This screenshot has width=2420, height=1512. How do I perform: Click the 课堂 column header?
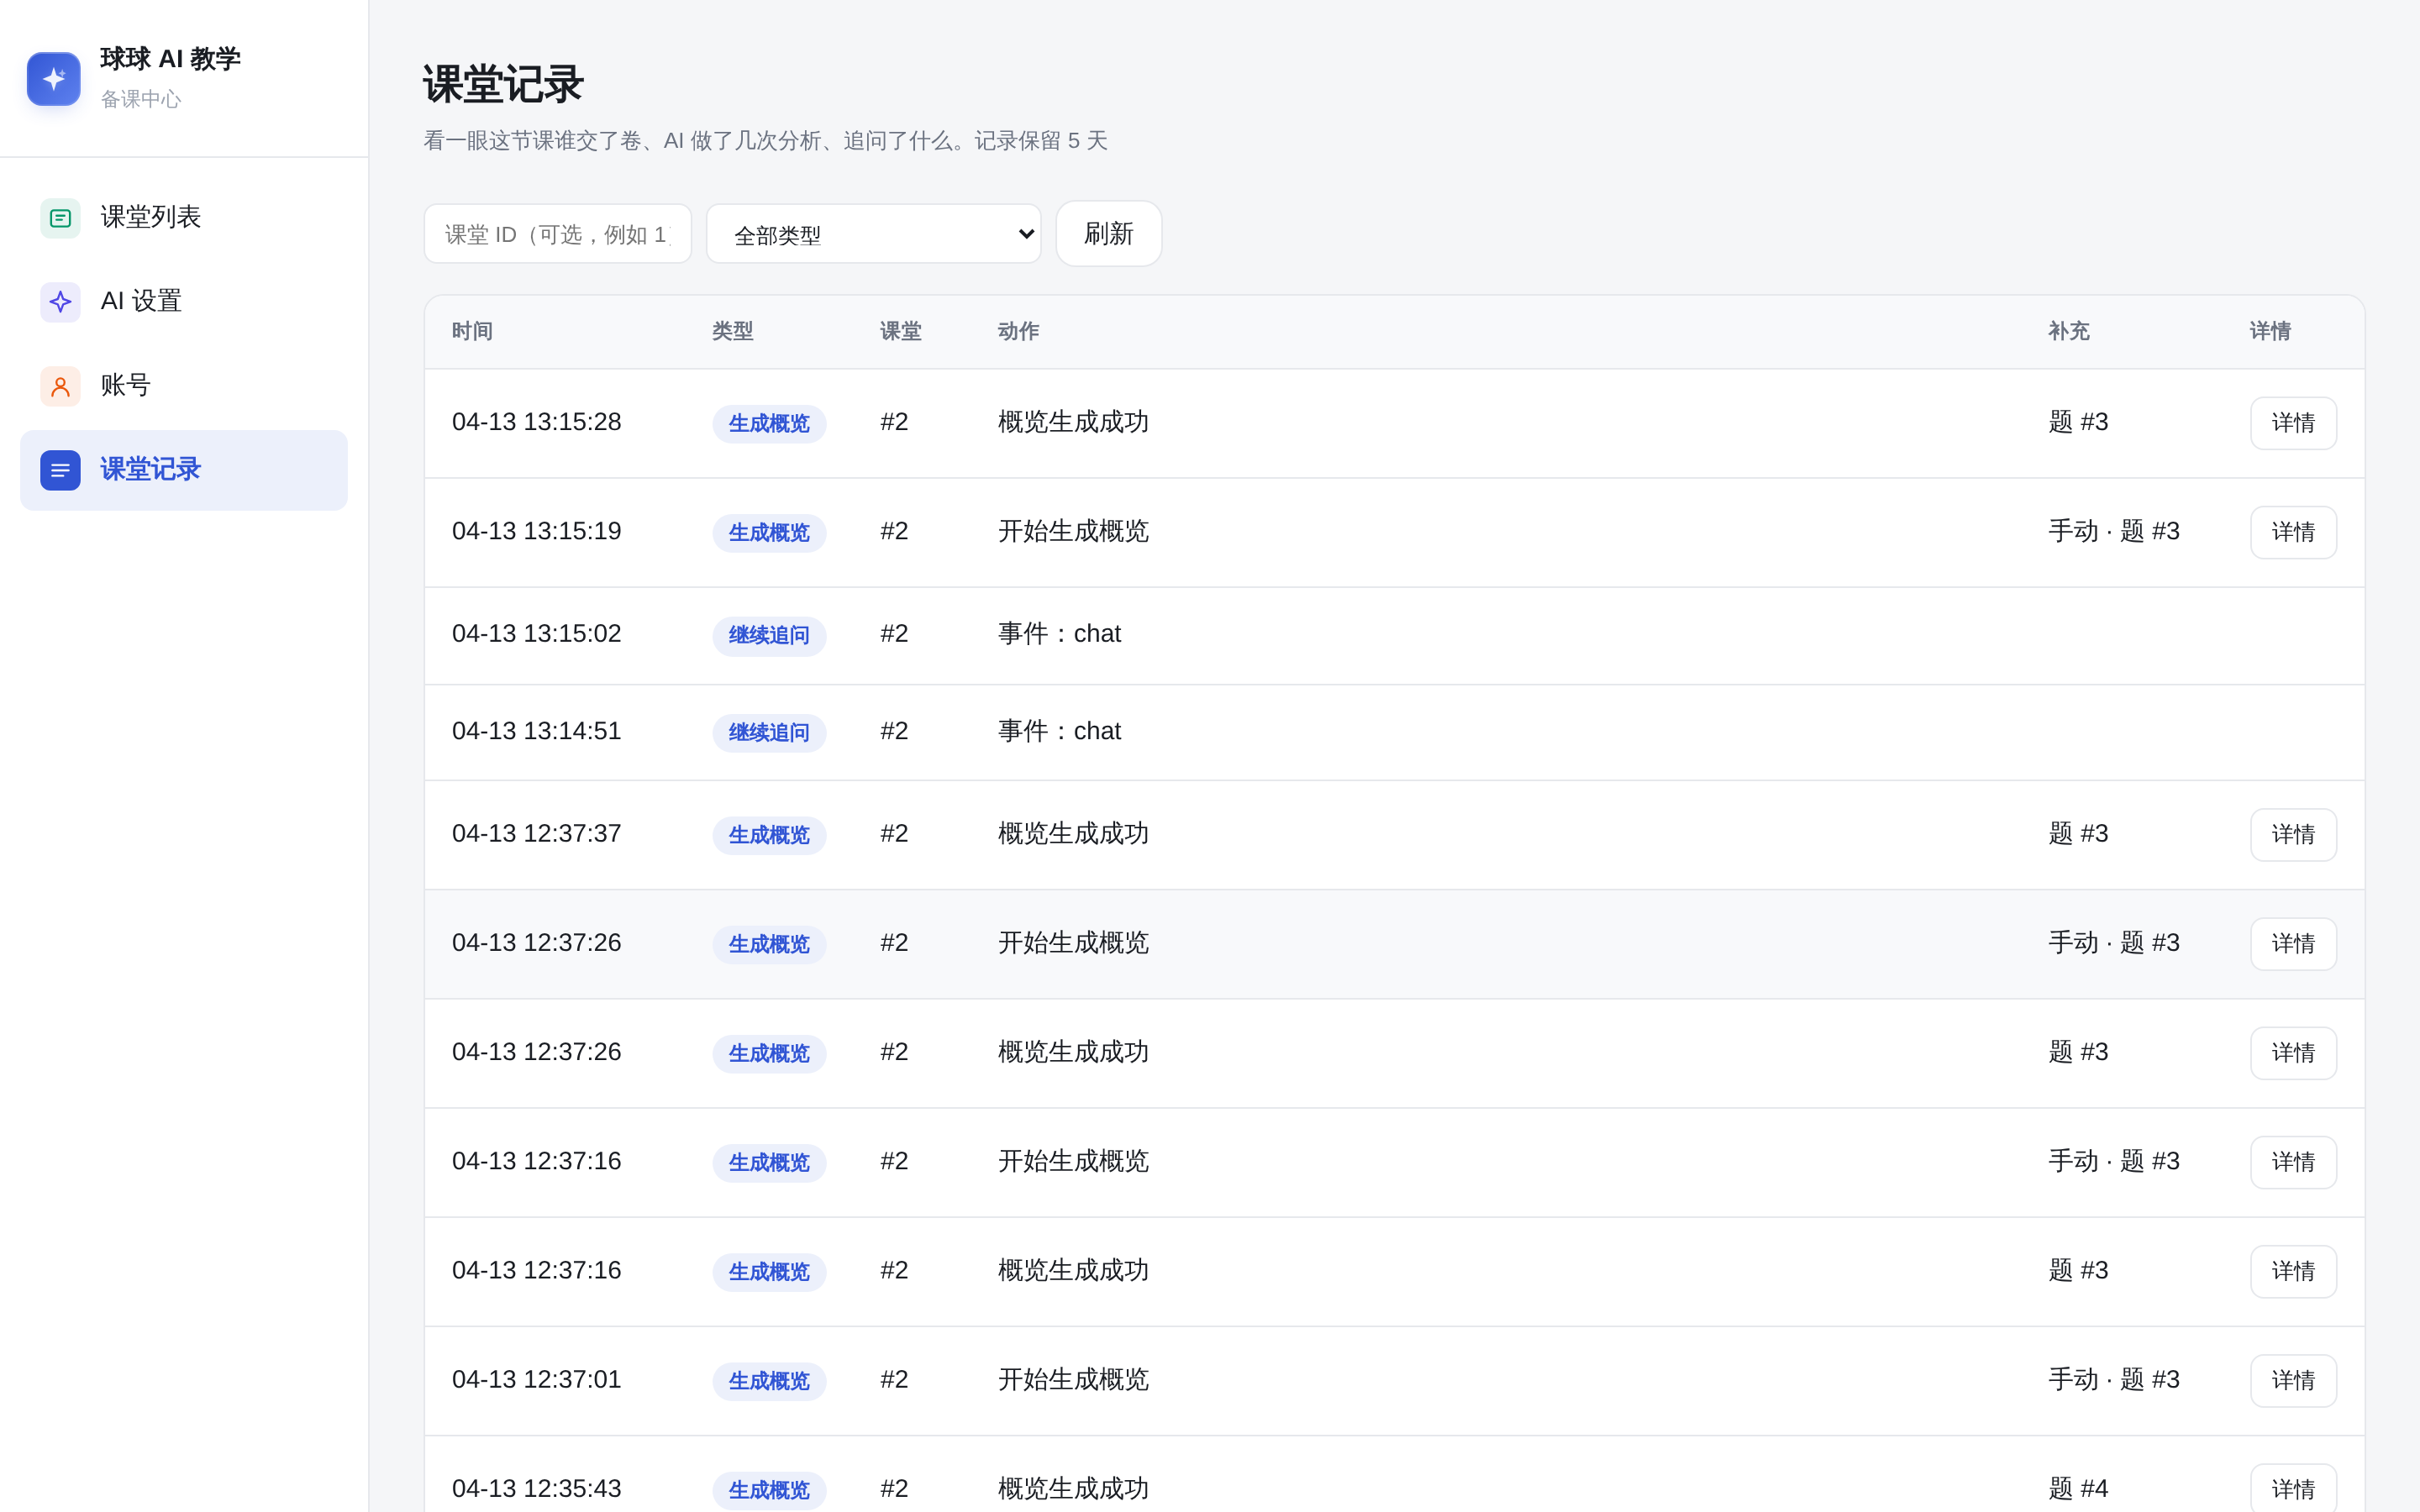[x=901, y=332]
